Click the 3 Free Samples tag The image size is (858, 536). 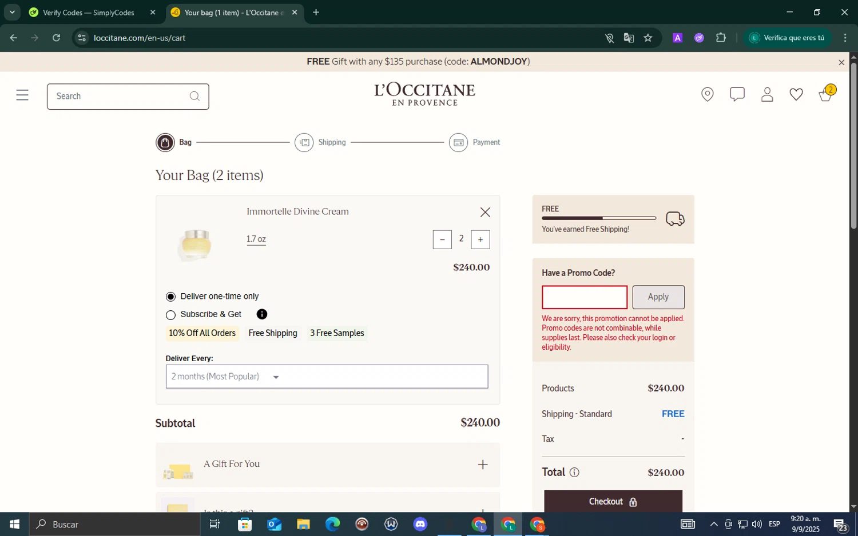[337, 333]
